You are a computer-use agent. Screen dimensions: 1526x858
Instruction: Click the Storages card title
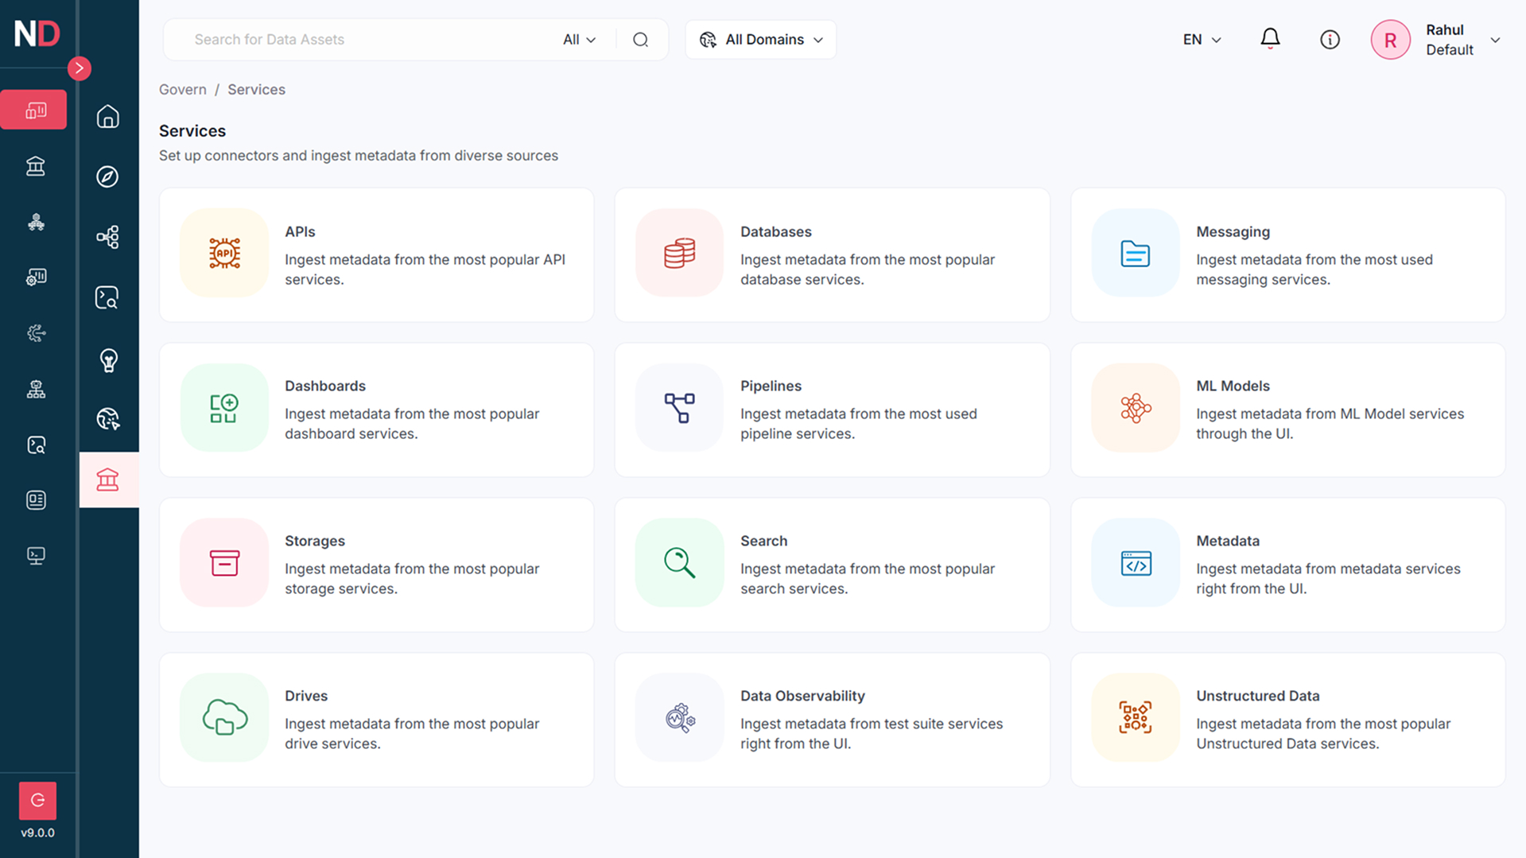(x=315, y=541)
